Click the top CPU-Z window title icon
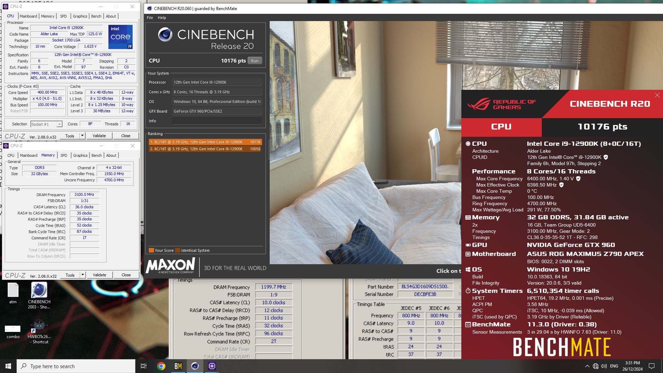Viewport: 663px width, 373px height. (x=6, y=6)
